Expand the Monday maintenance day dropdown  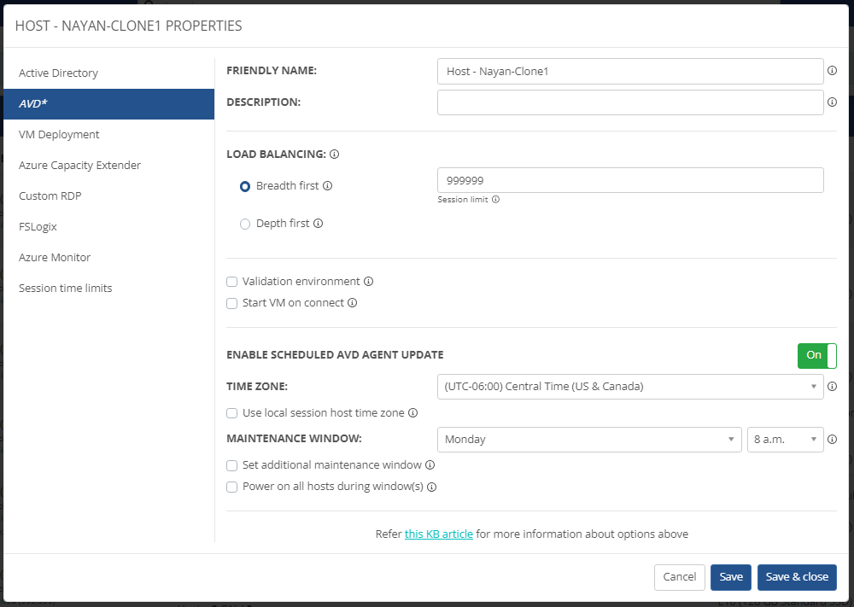click(x=588, y=440)
